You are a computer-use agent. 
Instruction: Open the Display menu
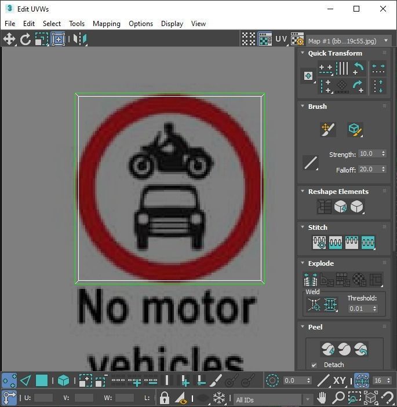pyautogui.click(x=172, y=24)
